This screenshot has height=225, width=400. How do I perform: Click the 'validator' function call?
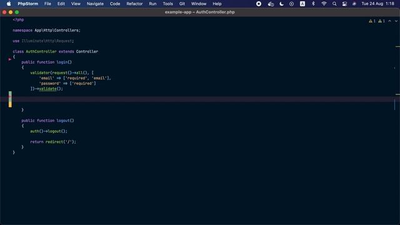point(40,73)
